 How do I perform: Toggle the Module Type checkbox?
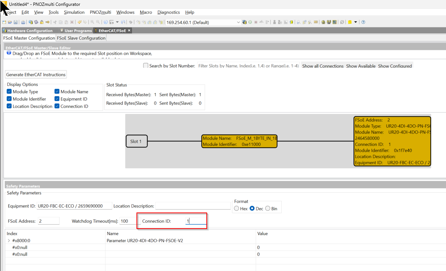[9, 92]
